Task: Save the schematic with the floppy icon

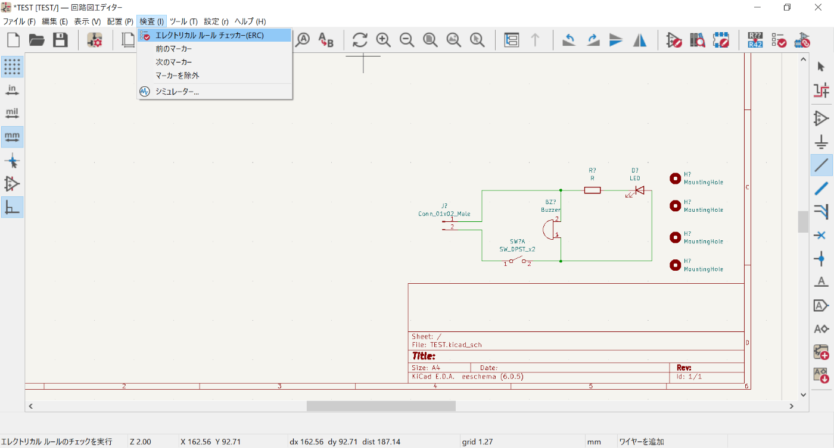Action: (60, 40)
